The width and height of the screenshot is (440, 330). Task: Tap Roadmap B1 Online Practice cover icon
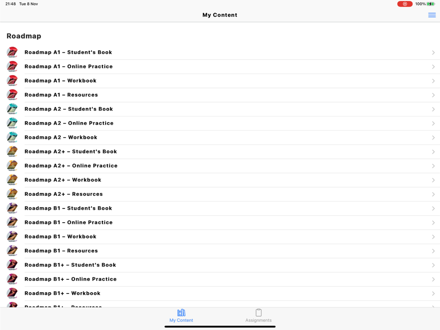click(12, 223)
